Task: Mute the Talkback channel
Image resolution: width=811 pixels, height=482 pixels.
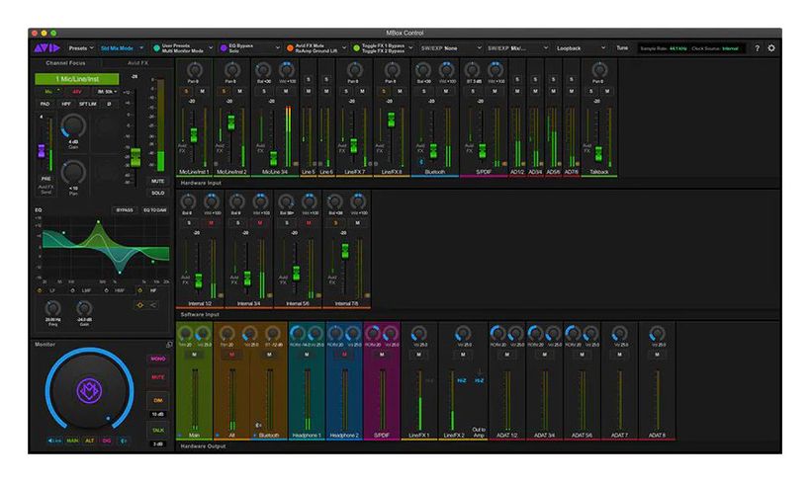Action: pyautogui.click(x=607, y=92)
